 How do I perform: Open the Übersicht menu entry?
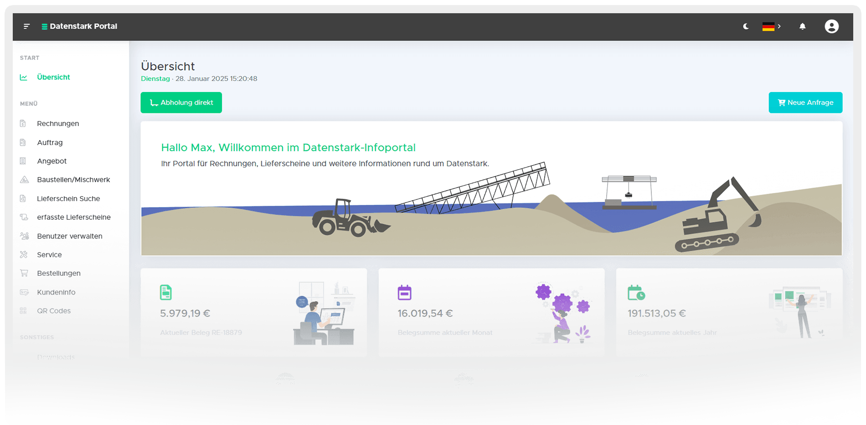53,77
